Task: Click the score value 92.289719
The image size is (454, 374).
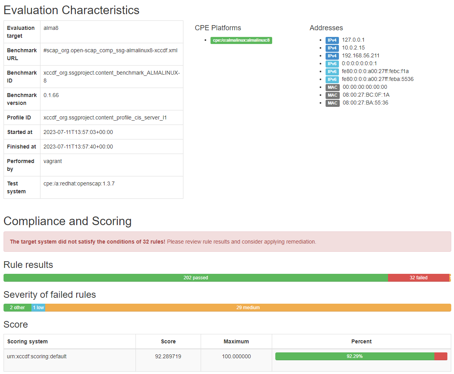Action: coord(168,357)
